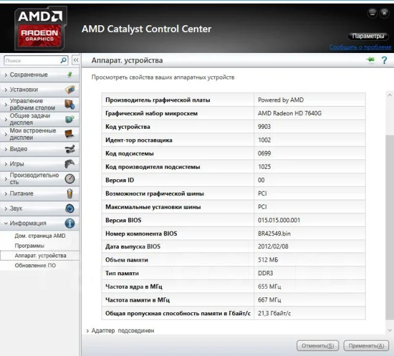Click the Информация info icon

point(70,223)
